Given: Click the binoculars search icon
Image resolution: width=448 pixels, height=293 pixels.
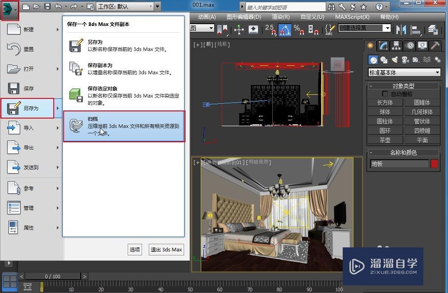Looking at the screenshot, I should coord(332,7).
